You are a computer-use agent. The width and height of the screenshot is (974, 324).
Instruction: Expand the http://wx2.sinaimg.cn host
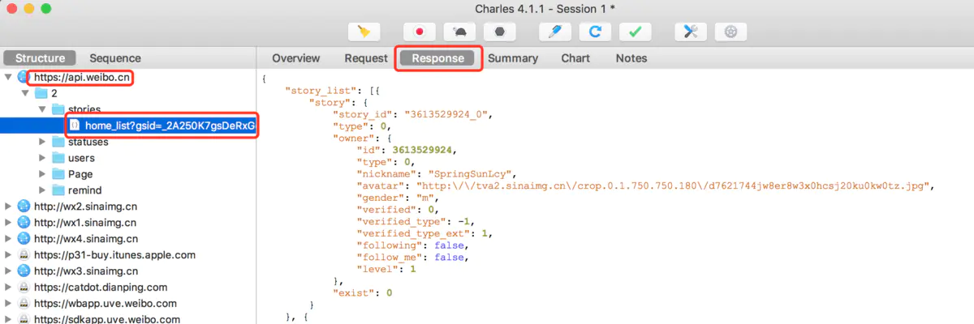pos(8,207)
